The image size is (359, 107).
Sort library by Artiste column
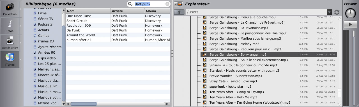[127, 11]
